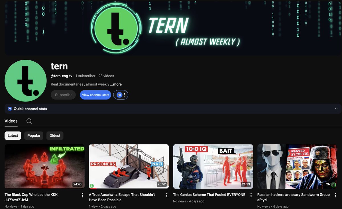Expand the channel description with ...more

116,84
